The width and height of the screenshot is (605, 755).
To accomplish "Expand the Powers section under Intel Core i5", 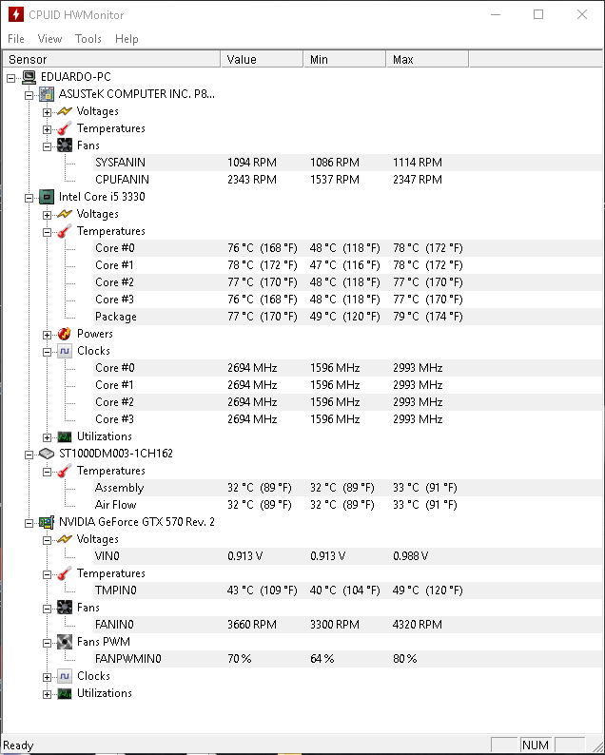I will coord(47,335).
